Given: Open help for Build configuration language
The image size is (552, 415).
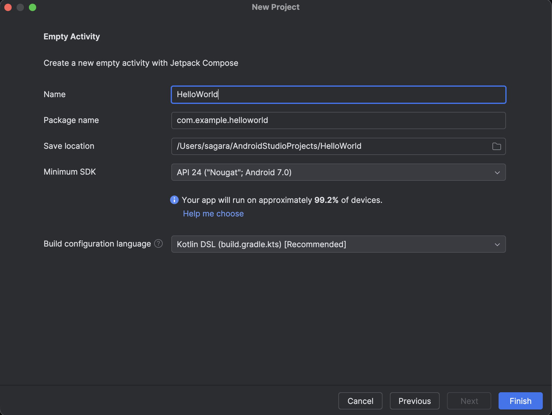Looking at the screenshot, I should (158, 243).
